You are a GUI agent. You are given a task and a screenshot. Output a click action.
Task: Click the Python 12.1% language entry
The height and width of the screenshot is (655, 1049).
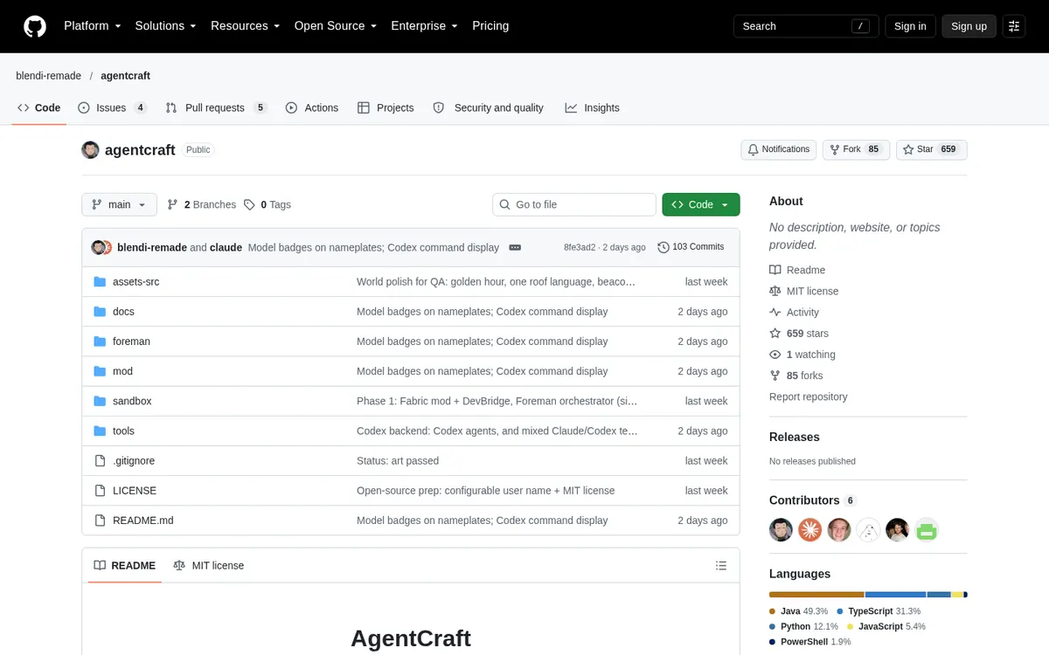click(803, 626)
